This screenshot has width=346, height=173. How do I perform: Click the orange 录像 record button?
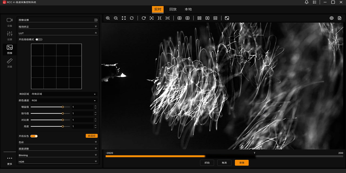coord(242,163)
